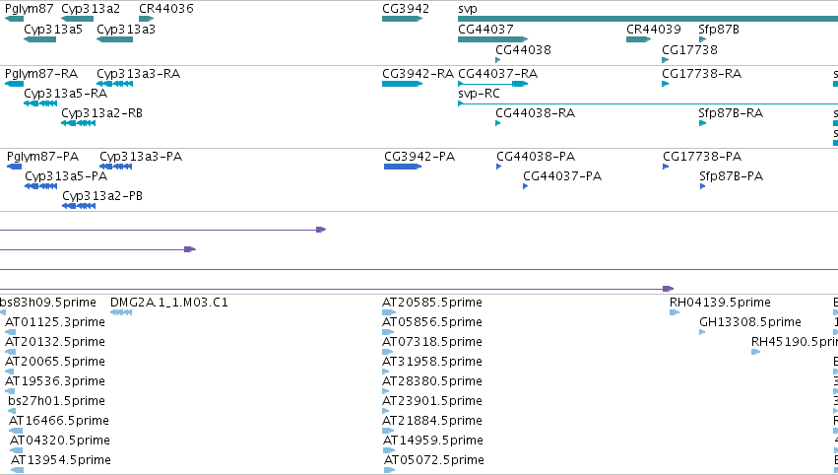Click the bs27h01.5prime EST label

57,401
